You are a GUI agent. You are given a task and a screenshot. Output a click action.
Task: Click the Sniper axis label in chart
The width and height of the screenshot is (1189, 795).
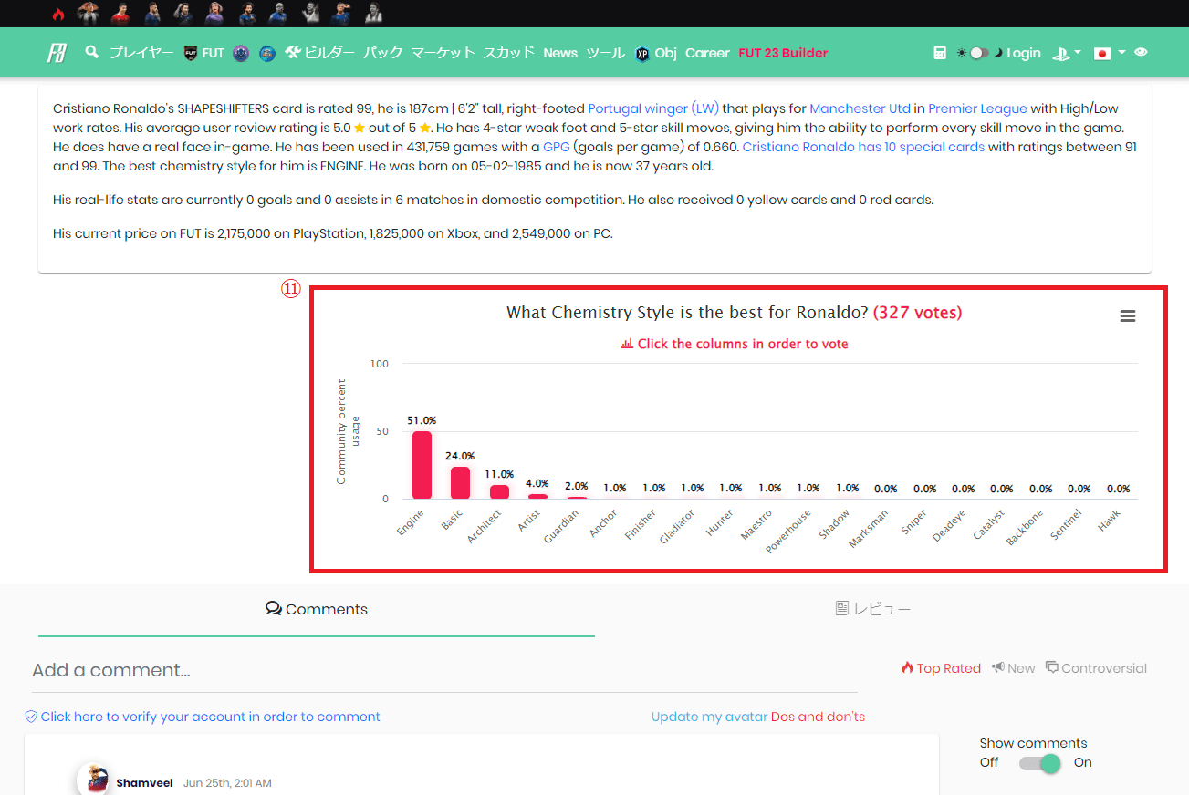pyautogui.click(x=913, y=522)
